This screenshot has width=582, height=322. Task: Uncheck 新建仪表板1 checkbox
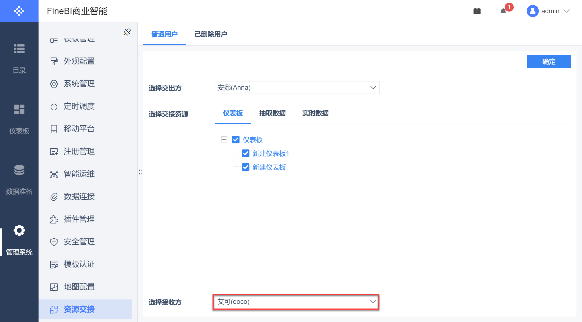(x=246, y=153)
